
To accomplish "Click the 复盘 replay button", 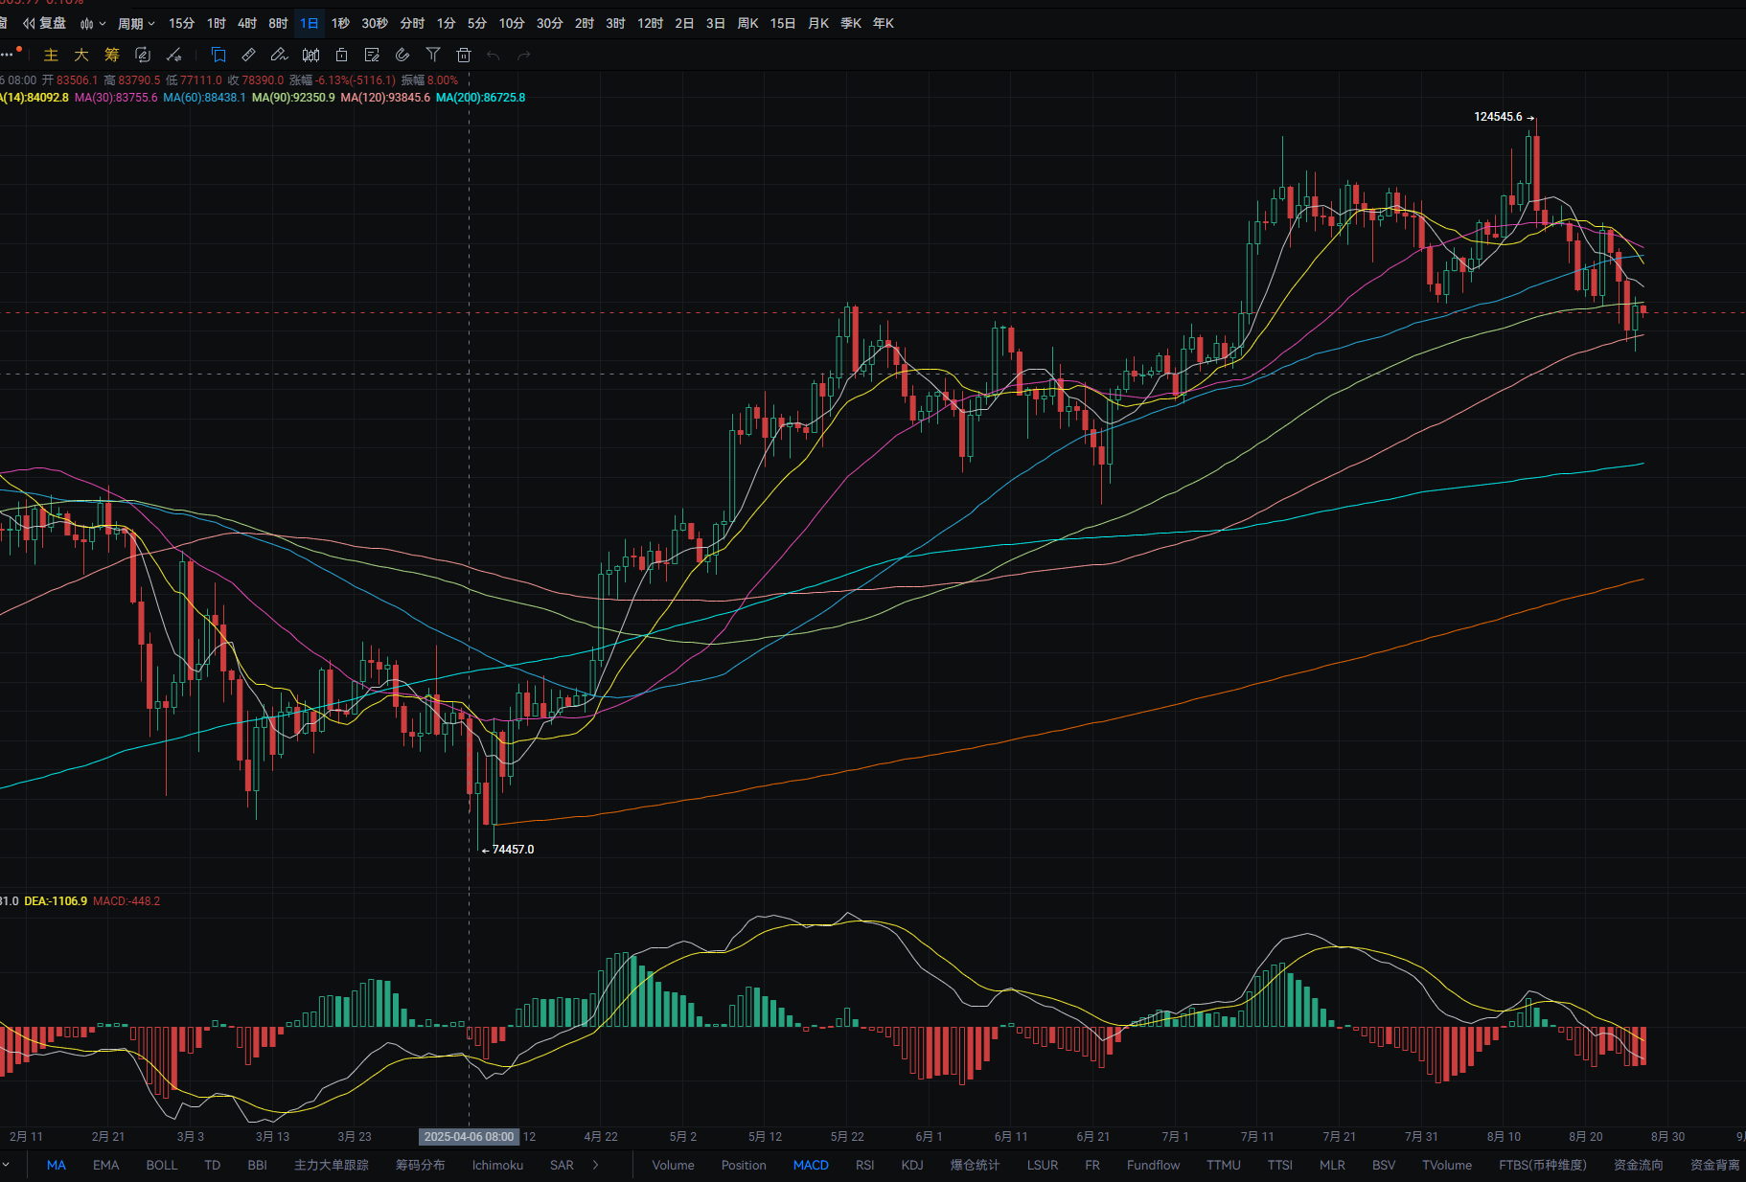I will (45, 23).
